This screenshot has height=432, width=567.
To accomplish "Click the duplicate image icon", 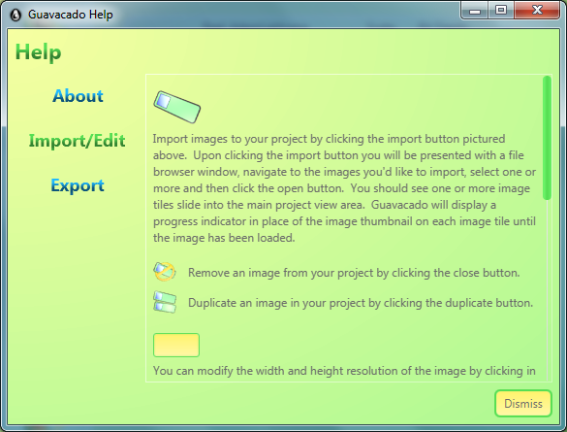I will 165,302.
